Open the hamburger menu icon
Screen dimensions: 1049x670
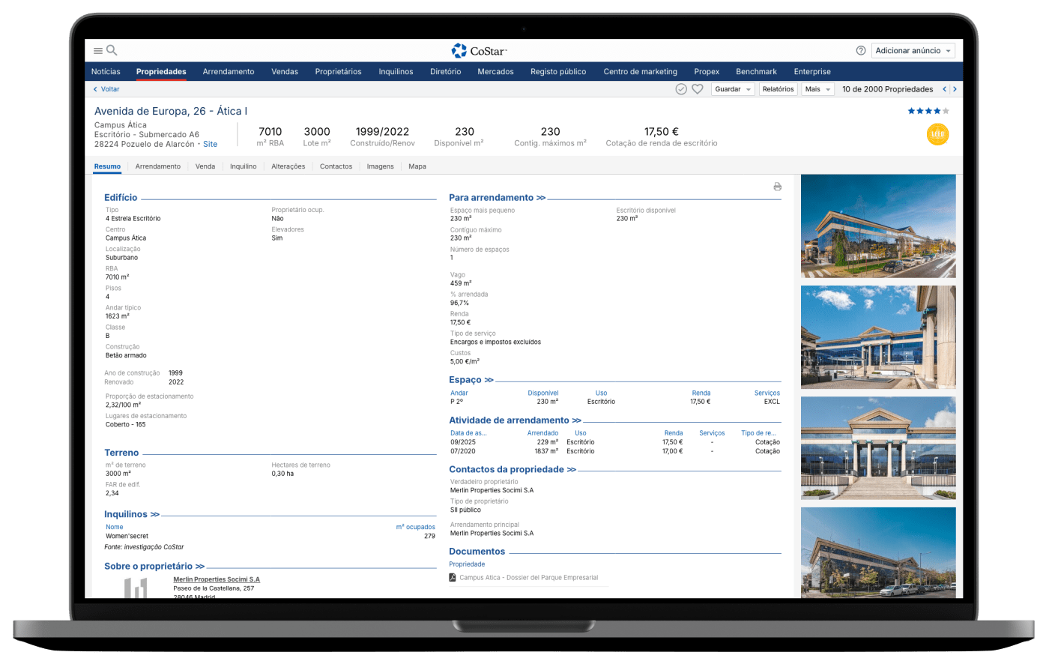98,51
